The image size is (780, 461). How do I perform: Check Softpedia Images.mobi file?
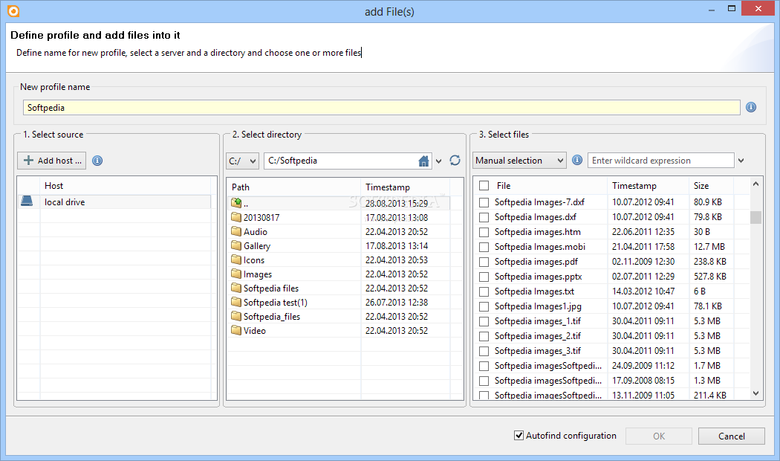[x=484, y=248]
